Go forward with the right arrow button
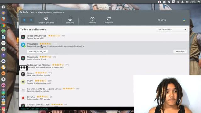The width and height of the screenshot is (201, 113). [31, 20]
